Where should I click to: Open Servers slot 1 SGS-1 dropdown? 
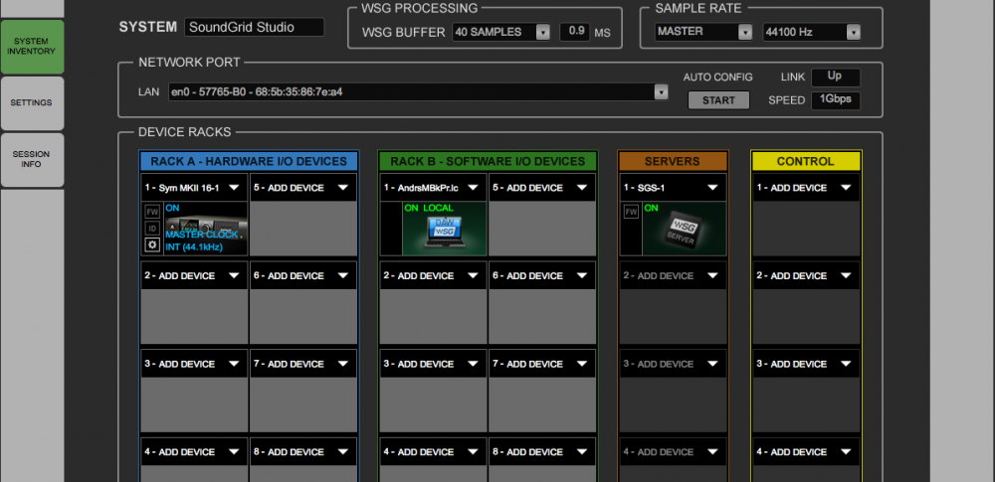[674, 188]
